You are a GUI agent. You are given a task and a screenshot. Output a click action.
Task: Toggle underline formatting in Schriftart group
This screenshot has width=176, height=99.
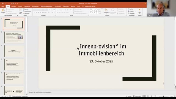(38, 13)
